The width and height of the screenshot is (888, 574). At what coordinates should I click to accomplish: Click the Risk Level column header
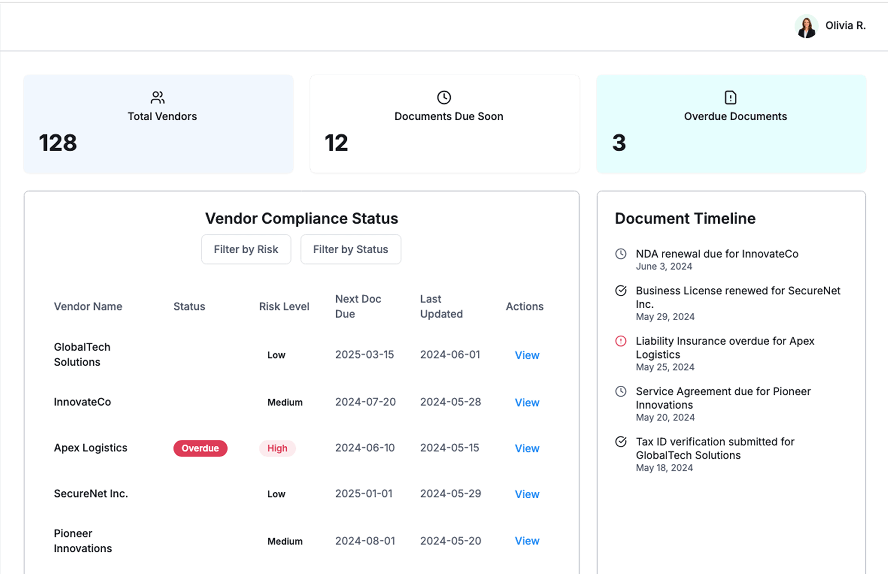click(x=284, y=306)
